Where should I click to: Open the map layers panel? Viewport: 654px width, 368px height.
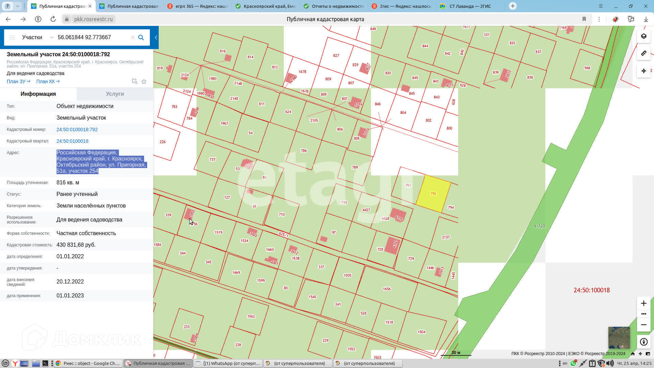click(643, 36)
